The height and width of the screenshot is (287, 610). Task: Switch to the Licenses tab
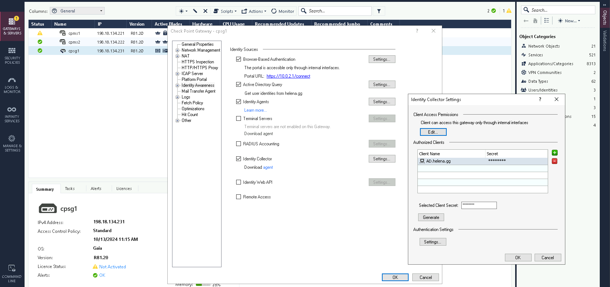(x=124, y=189)
